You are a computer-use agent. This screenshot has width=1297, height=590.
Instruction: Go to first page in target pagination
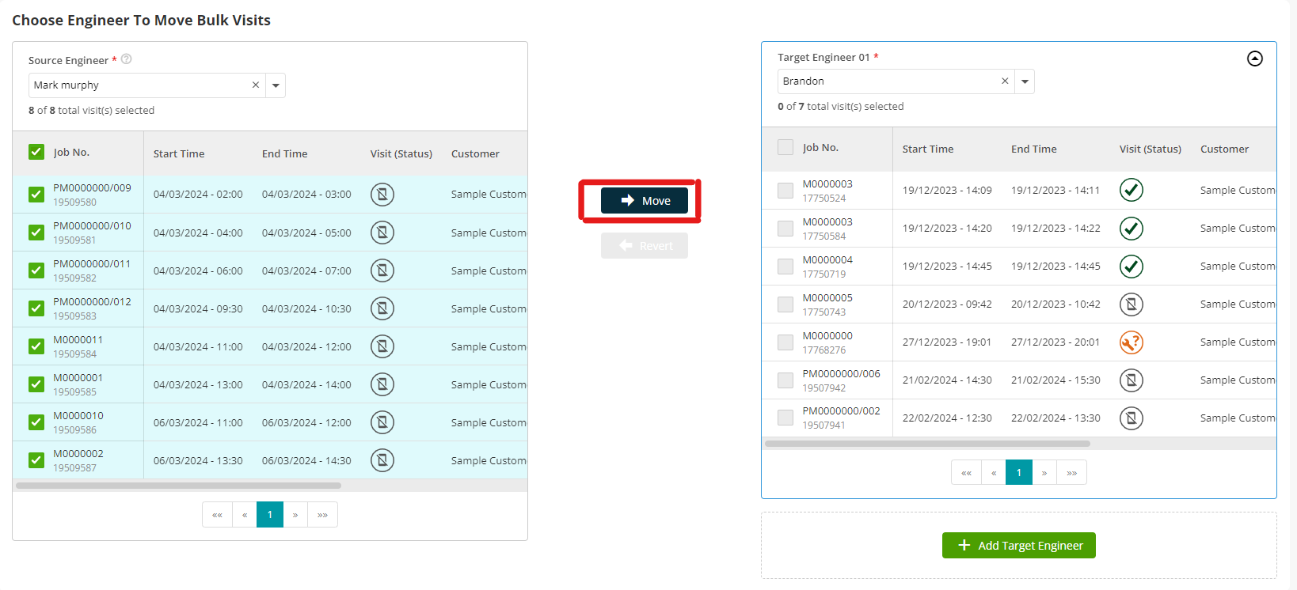tap(966, 473)
